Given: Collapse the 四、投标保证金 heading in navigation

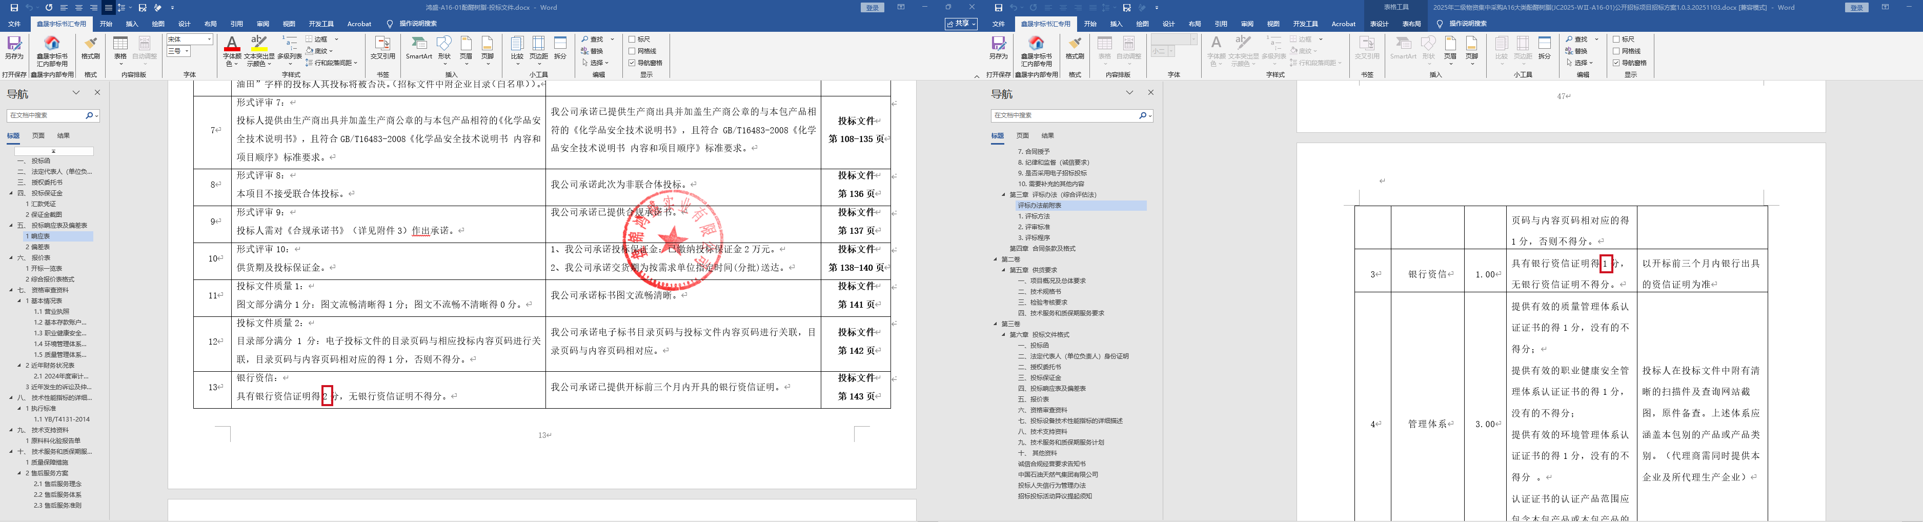Looking at the screenshot, I should pos(11,193).
